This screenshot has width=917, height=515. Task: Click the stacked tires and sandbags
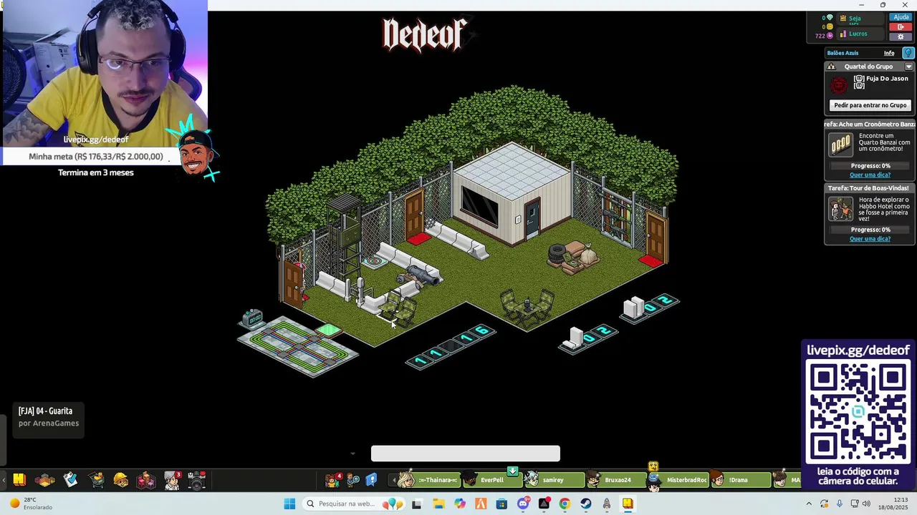pyautogui.click(x=573, y=257)
